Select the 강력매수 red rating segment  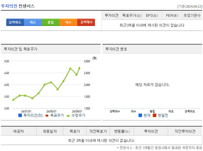86,22
